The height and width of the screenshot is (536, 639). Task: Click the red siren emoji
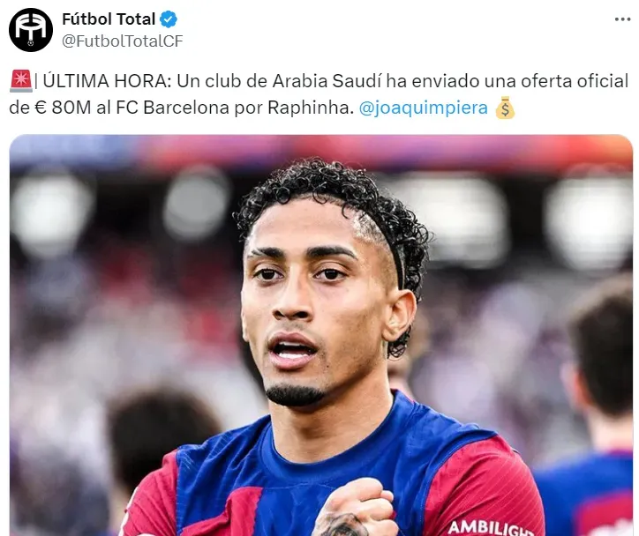coord(20,81)
